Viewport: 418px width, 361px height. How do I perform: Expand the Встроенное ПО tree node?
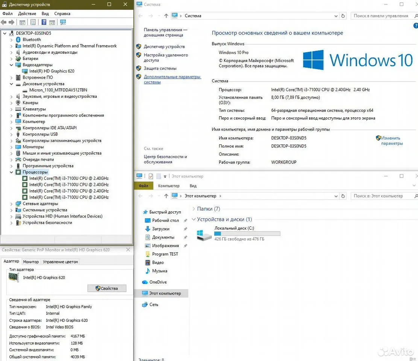(x=11, y=77)
